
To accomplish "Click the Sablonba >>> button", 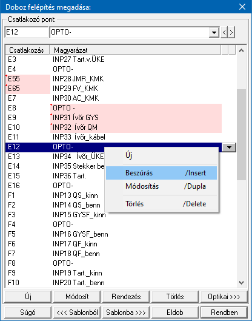I will [126, 312].
